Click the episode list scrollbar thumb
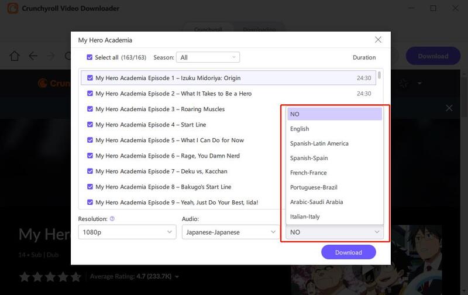468x295 pixels. coord(379,75)
